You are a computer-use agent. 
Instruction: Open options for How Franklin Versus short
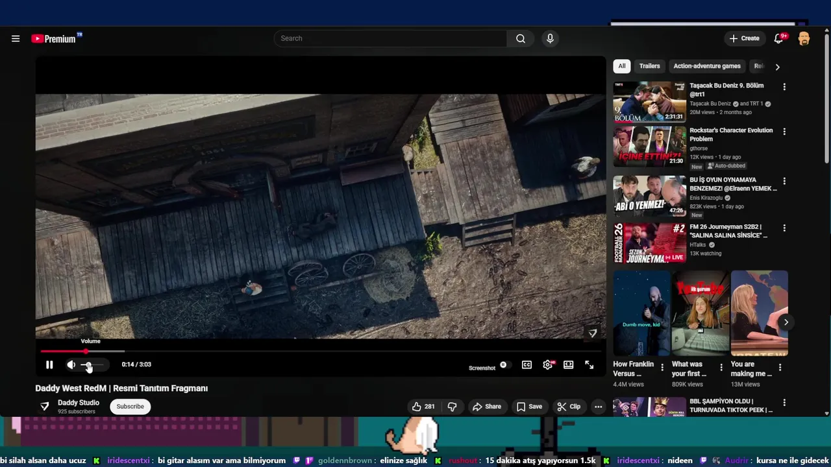[662, 368]
